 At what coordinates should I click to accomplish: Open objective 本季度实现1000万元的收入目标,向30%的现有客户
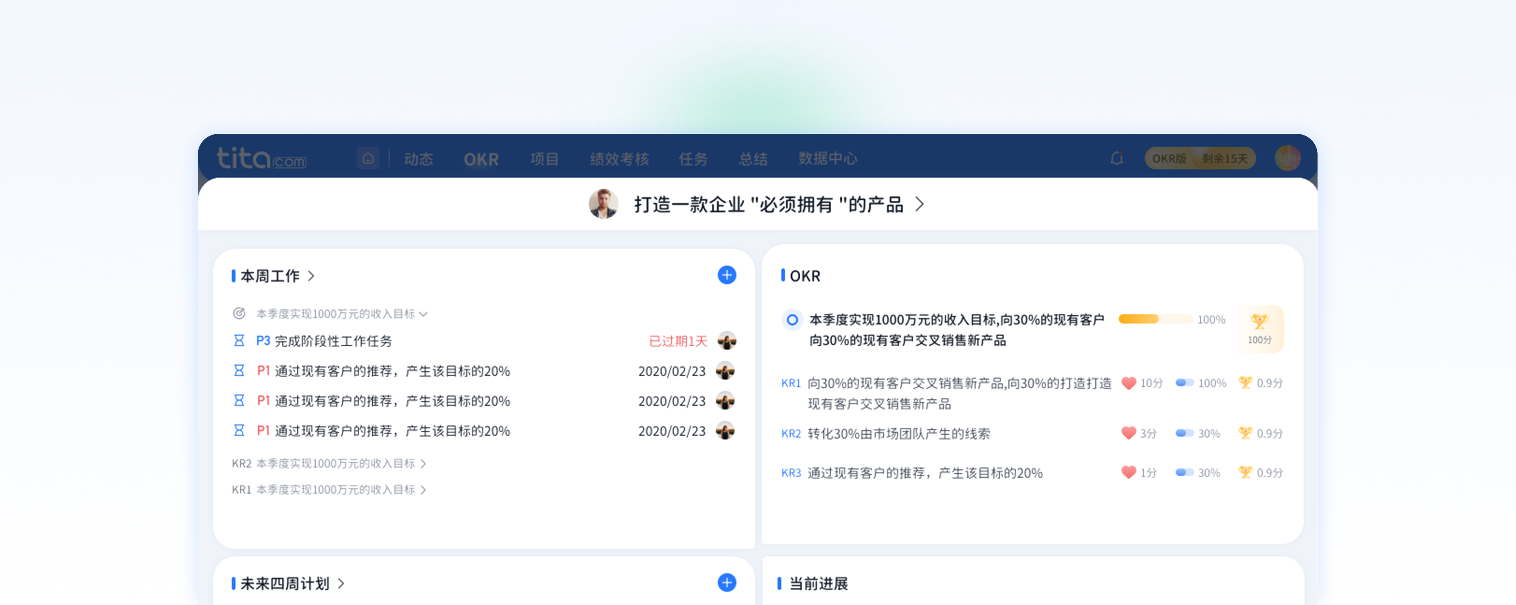(956, 330)
